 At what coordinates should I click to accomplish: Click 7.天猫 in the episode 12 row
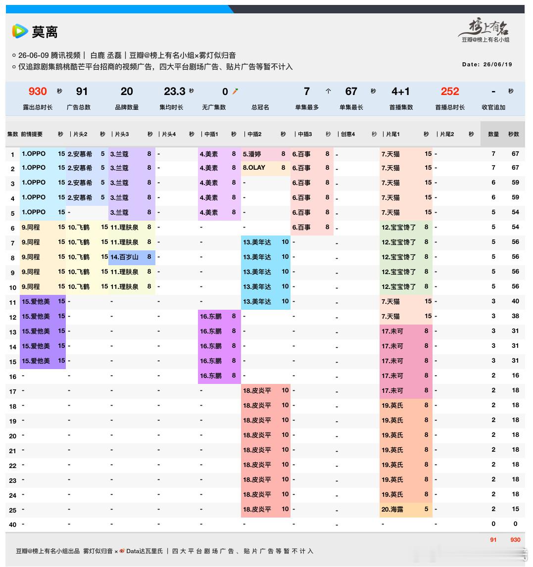click(390, 317)
